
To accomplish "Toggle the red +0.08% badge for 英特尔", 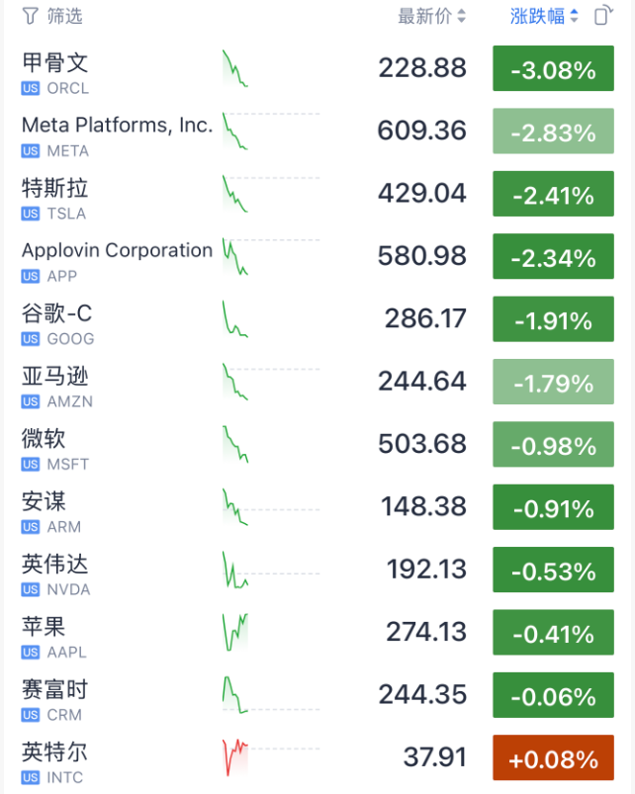I will (x=553, y=759).
